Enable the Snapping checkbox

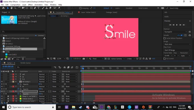coord(80,8)
